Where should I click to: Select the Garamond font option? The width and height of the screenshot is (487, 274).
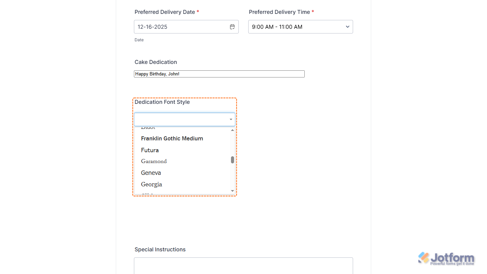coord(154,161)
